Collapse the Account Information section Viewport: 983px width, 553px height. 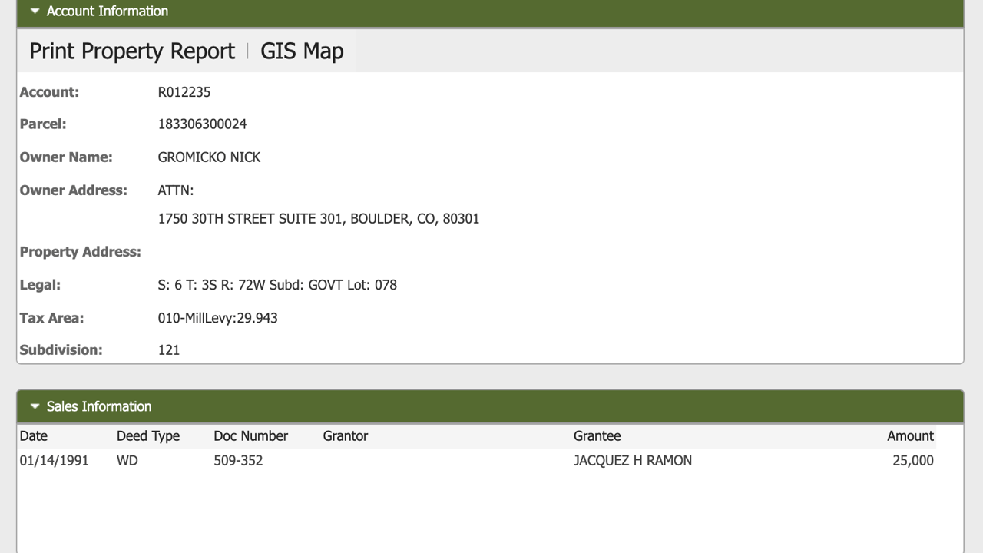tap(35, 11)
